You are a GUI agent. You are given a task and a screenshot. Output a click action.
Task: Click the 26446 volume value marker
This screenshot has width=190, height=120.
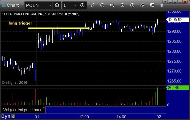(178, 87)
